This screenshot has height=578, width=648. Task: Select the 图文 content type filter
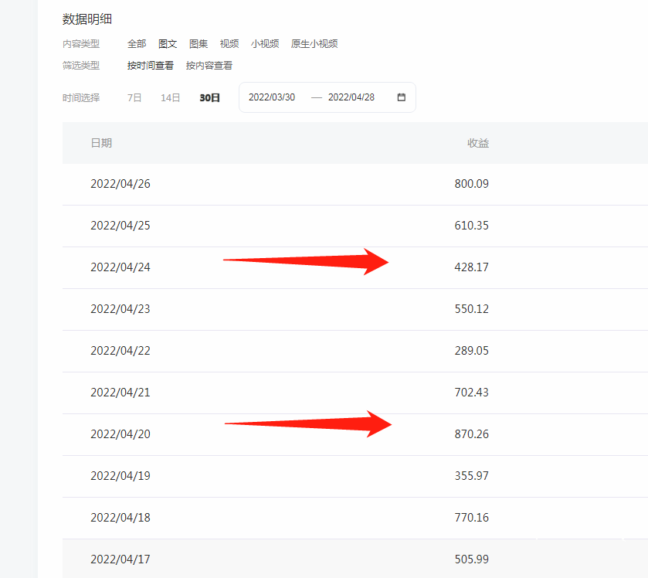168,44
